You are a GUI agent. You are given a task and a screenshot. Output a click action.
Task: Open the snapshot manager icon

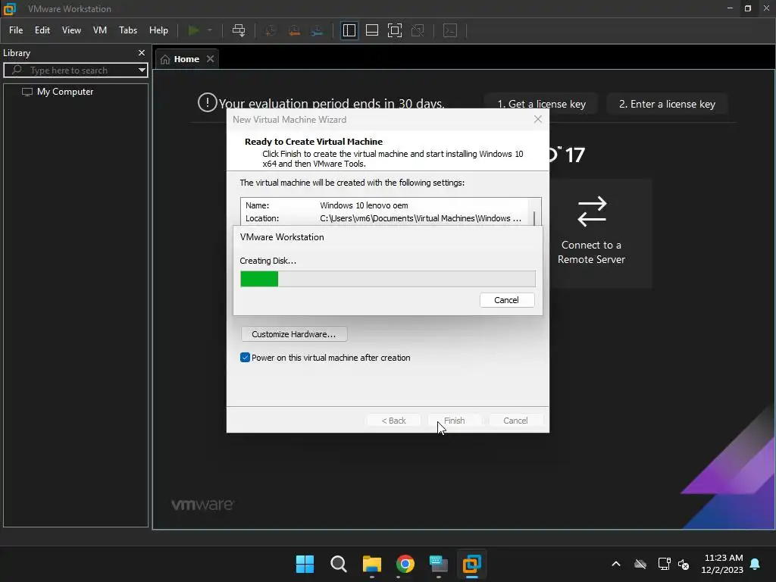[317, 30]
